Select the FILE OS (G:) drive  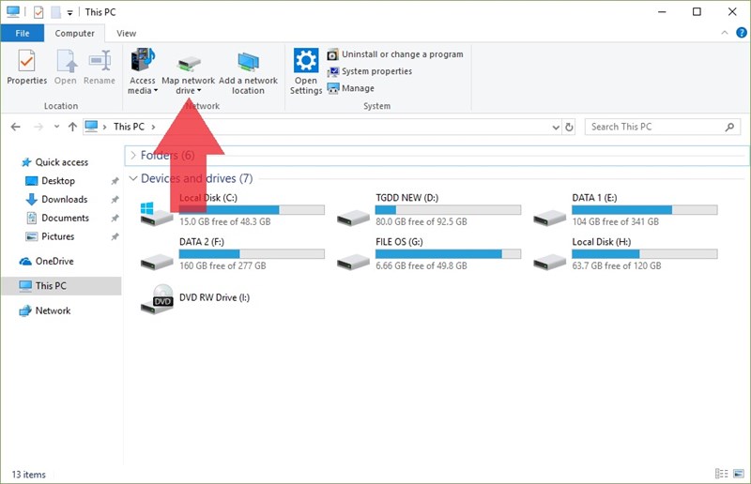click(x=429, y=254)
